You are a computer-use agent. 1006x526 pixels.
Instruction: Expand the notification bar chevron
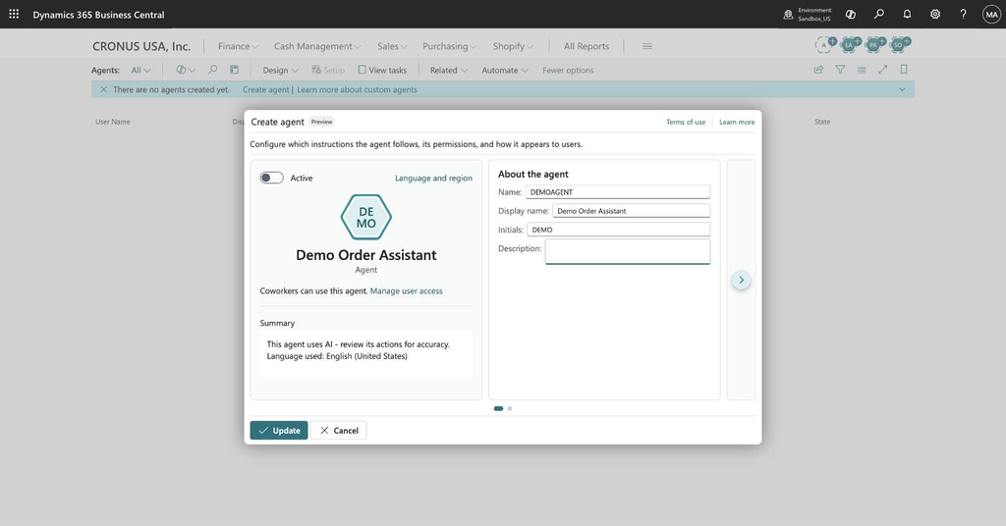coord(902,89)
